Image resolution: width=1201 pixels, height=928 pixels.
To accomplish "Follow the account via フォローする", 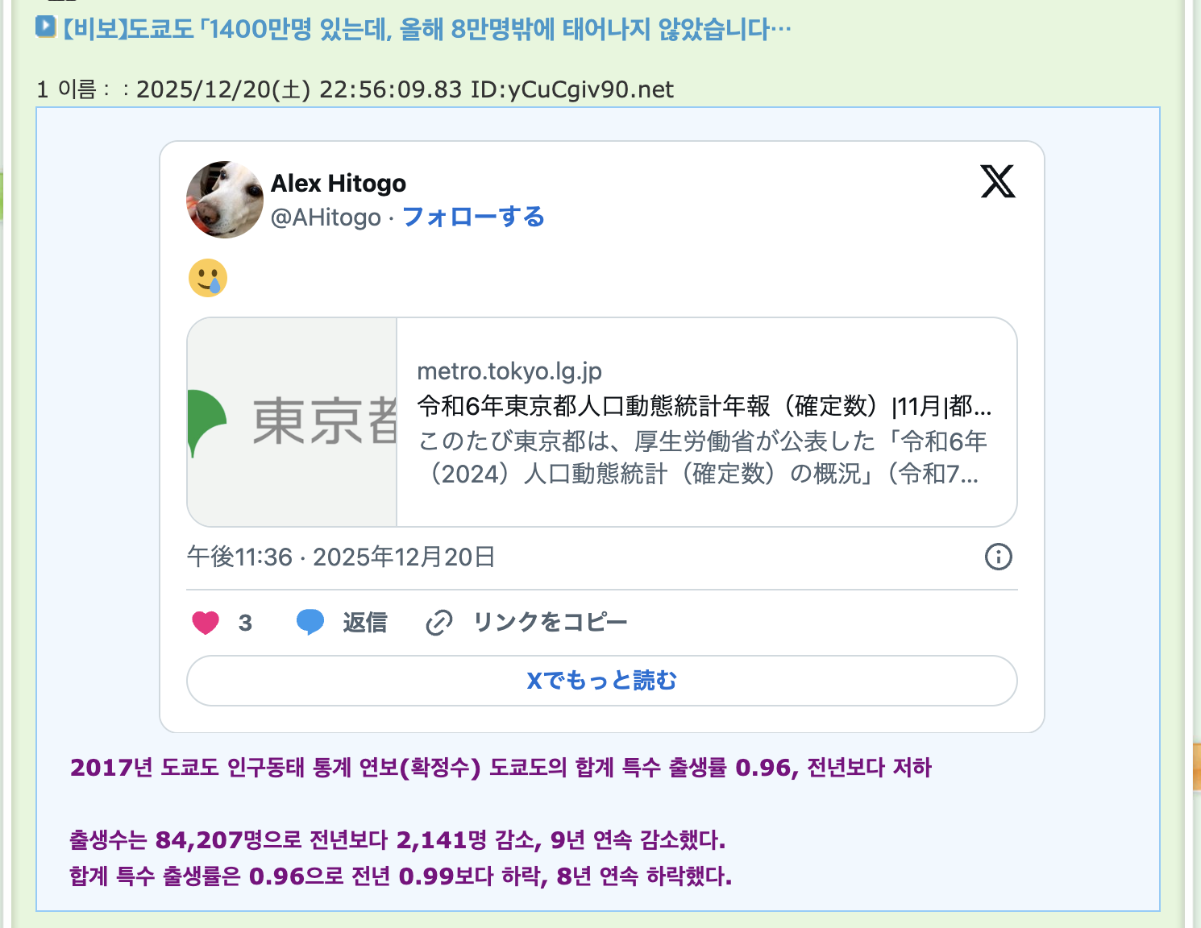I will pyautogui.click(x=473, y=217).
